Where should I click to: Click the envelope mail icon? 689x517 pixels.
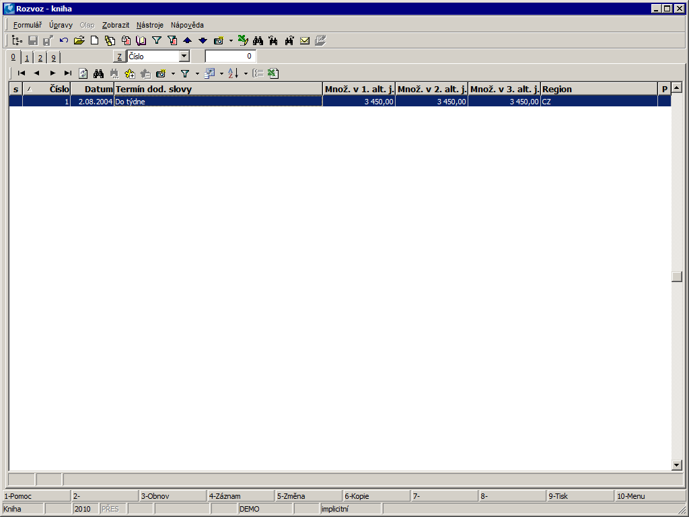click(x=305, y=40)
